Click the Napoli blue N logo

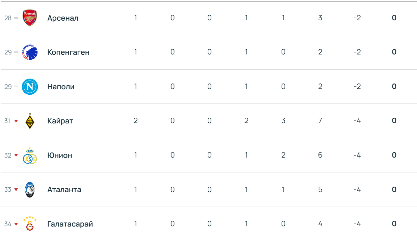pyautogui.click(x=30, y=87)
